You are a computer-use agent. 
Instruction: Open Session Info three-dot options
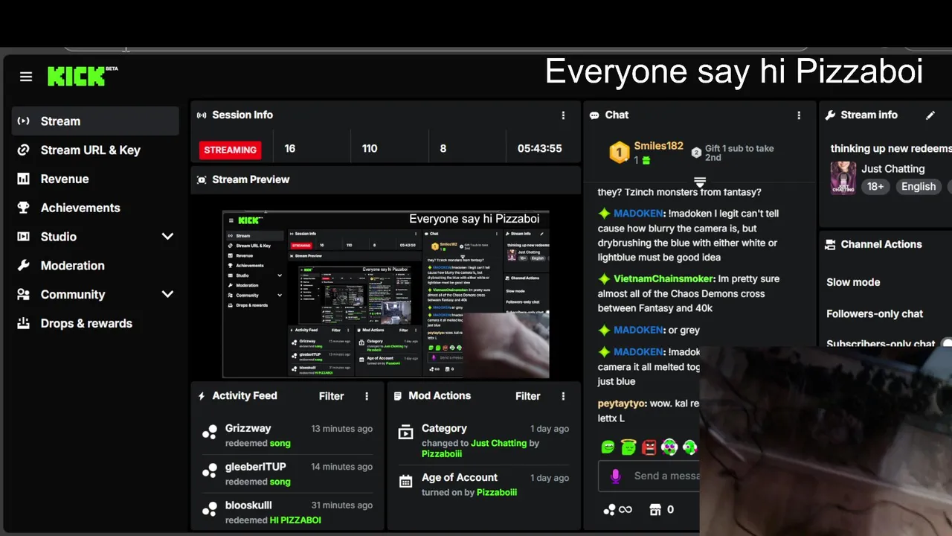tap(563, 115)
